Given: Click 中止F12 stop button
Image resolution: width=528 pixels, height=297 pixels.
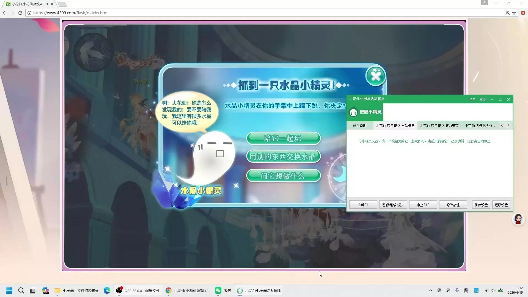Looking at the screenshot, I should click(x=423, y=205).
